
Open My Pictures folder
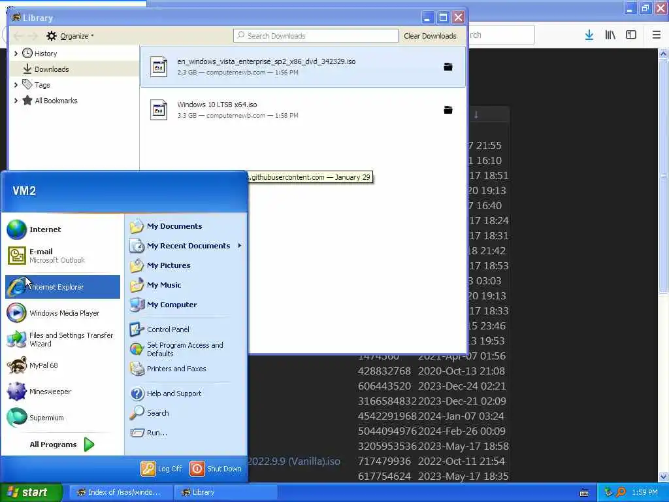(186, 265)
